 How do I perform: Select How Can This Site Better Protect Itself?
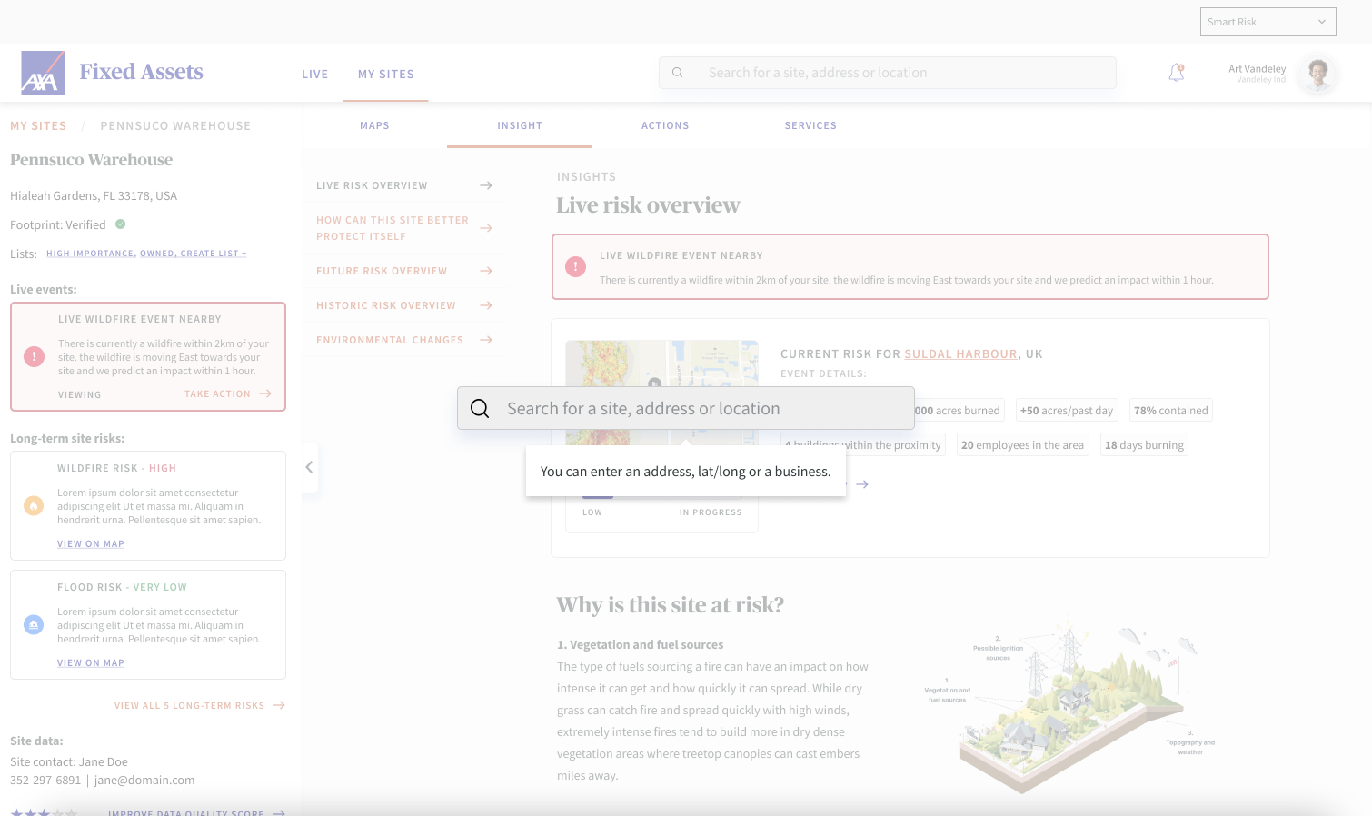tap(393, 228)
